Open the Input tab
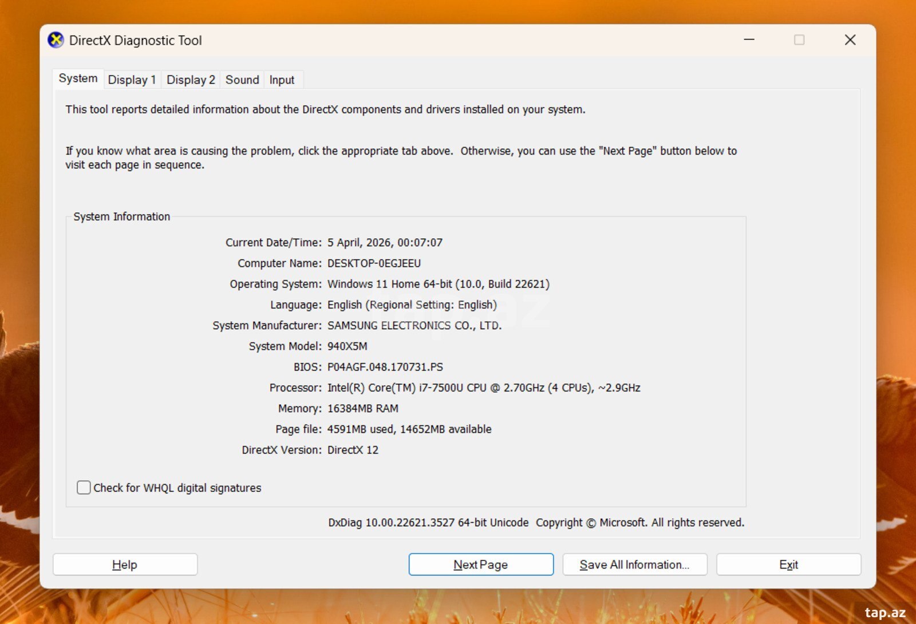The image size is (916, 624). (282, 80)
